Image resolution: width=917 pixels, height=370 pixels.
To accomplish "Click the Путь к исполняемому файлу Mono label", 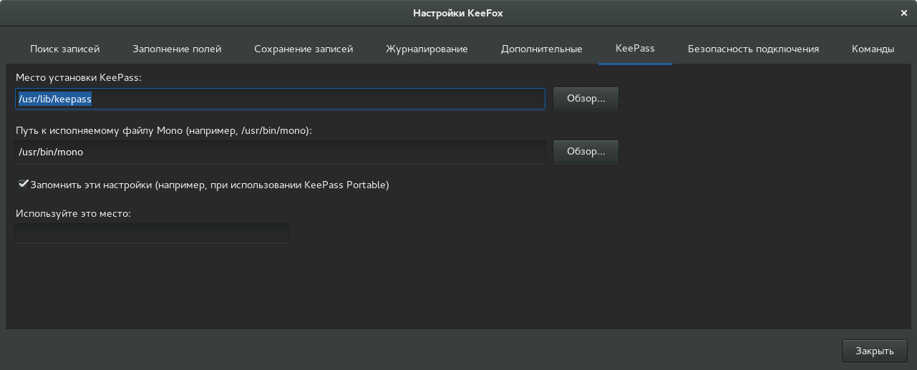I will point(164,130).
